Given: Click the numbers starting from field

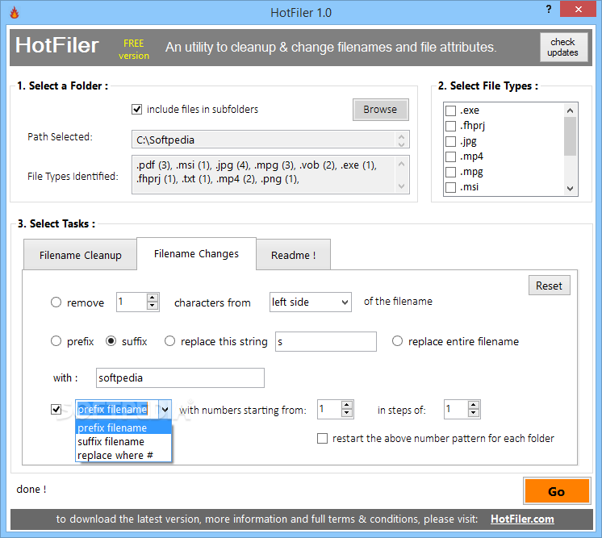Looking at the screenshot, I should click(x=329, y=410).
